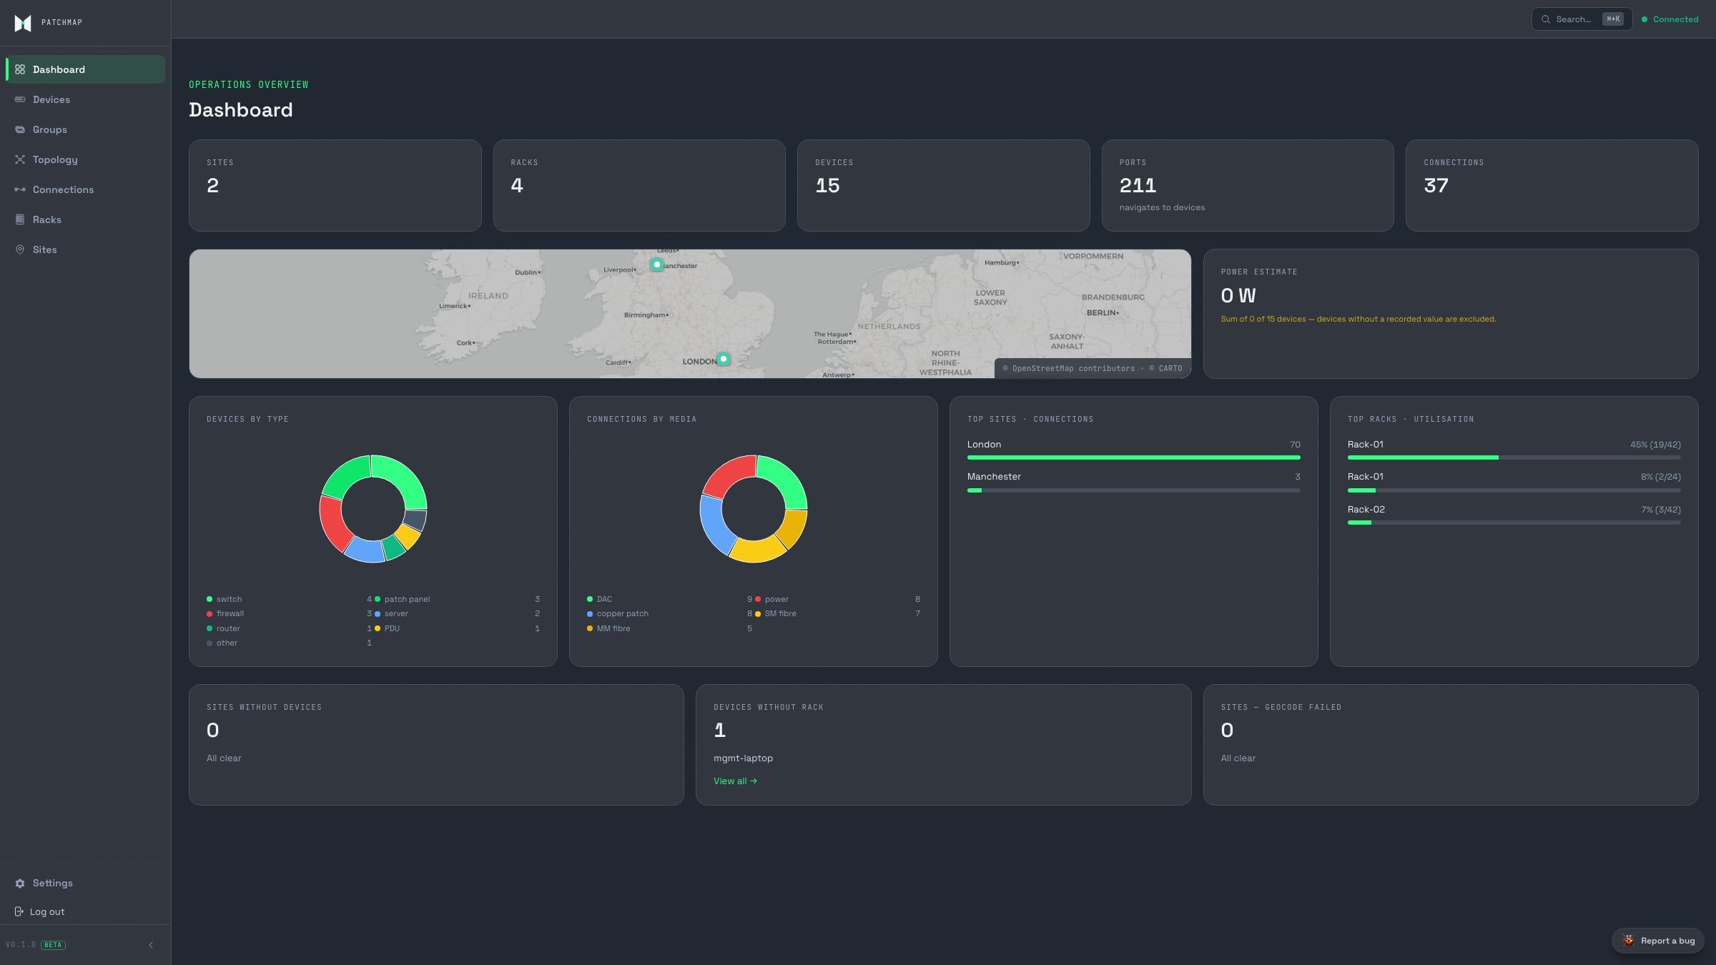This screenshot has height=965, width=1716.
Task: Click the router legend entry
Action: point(290,628)
